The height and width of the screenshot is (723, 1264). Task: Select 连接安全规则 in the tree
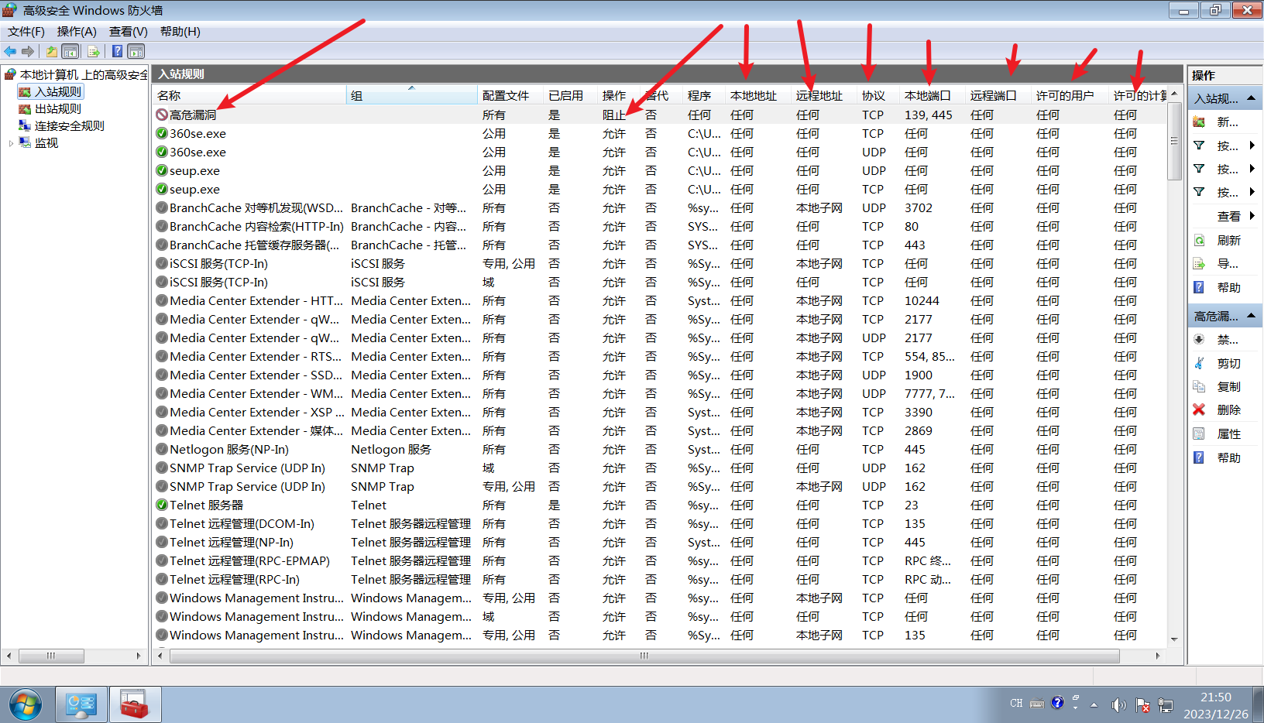[x=70, y=126]
